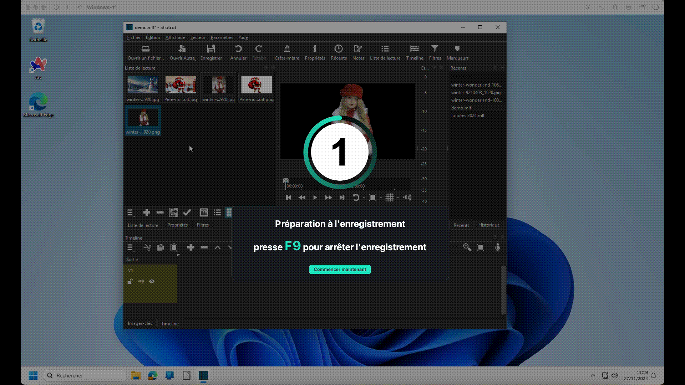
Task: Click the Timeline toolbar icon
Action: pyautogui.click(x=414, y=48)
